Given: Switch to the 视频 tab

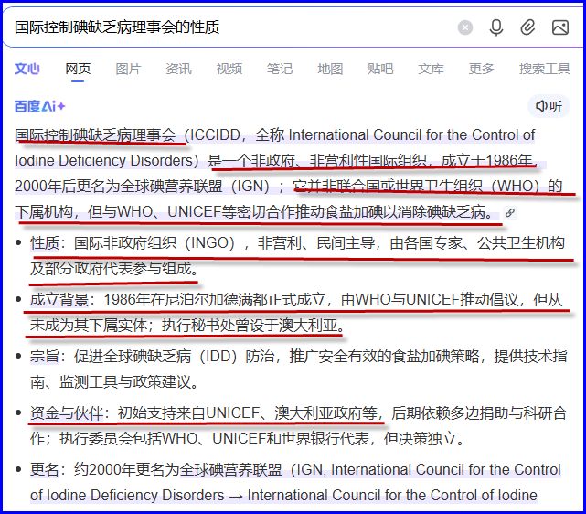Looking at the screenshot, I should pos(229,69).
